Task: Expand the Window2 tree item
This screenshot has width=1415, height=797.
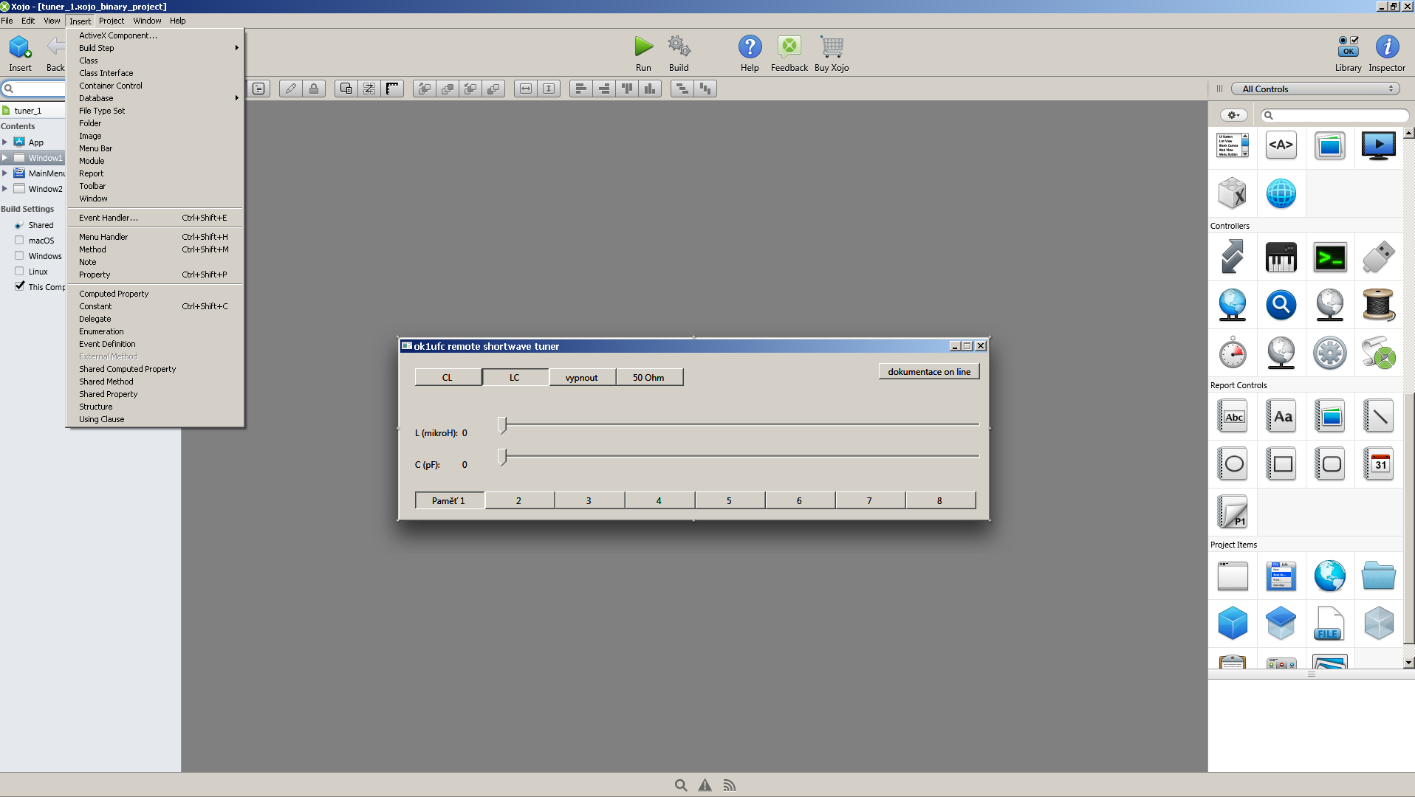Action: [x=4, y=189]
